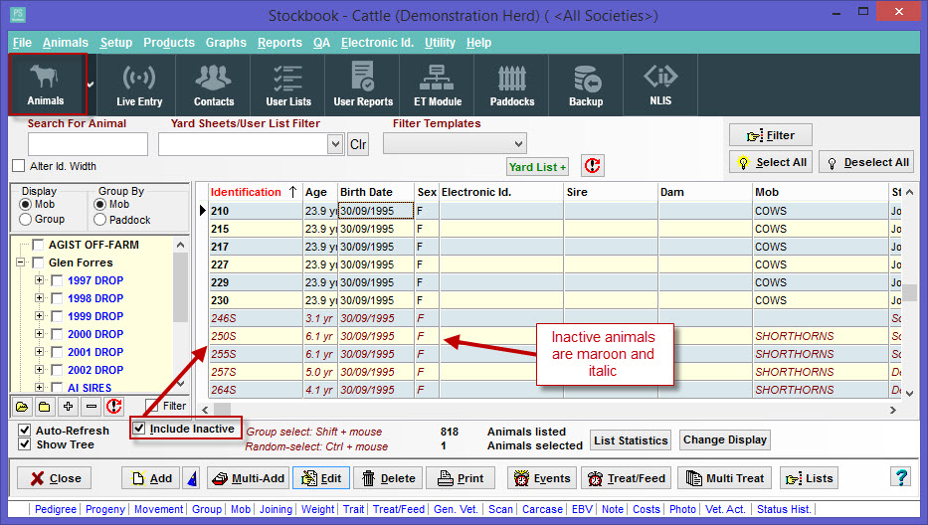Click the Deselect All button
The width and height of the screenshot is (928, 525).
866,162
